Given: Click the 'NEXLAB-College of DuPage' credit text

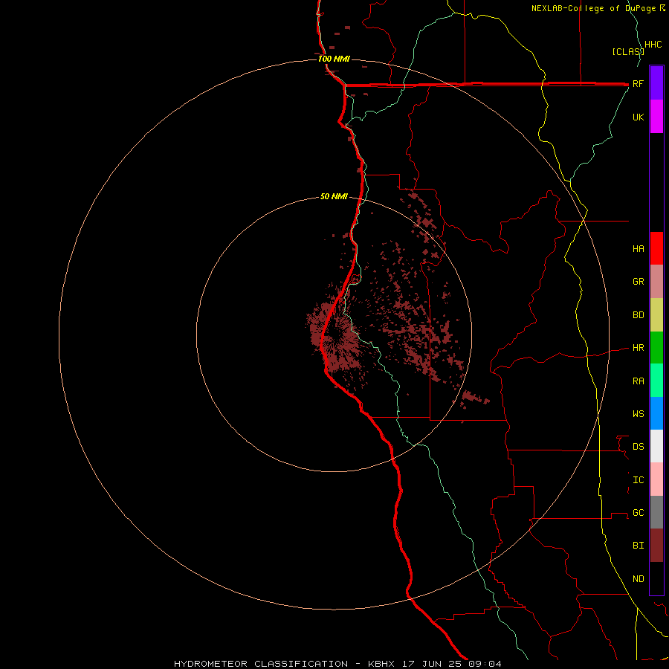Looking at the screenshot, I should (593, 8).
